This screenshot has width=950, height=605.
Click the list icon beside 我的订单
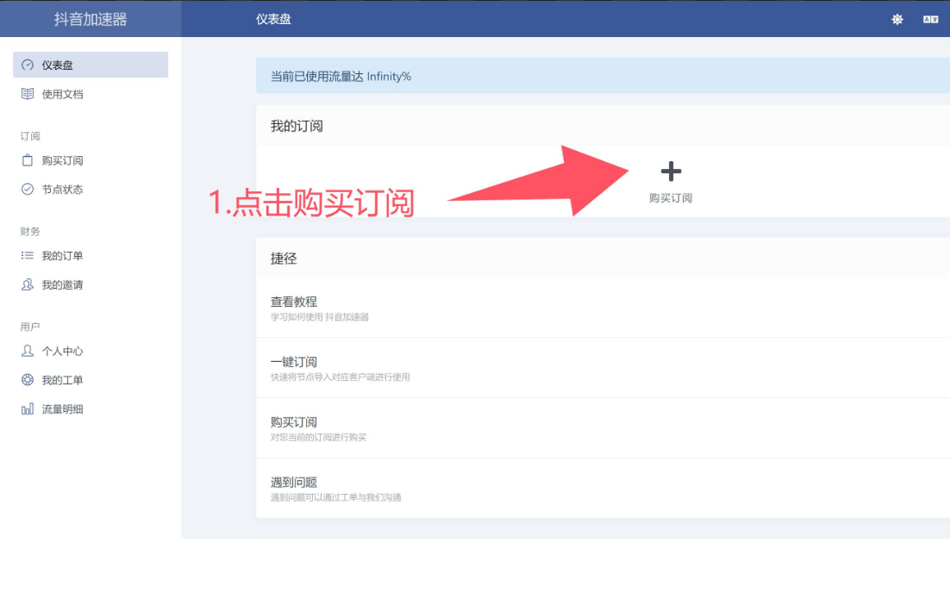[28, 256]
